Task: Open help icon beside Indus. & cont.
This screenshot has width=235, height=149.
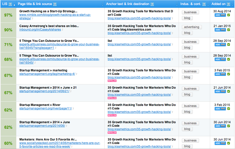Action: 204,4
